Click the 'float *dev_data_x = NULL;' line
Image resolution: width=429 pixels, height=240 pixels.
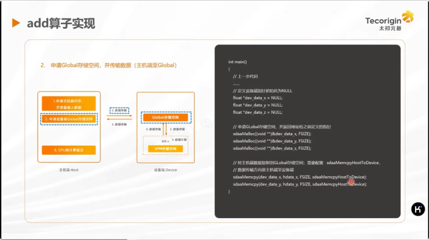pyautogui.click(x=258, y=98)
